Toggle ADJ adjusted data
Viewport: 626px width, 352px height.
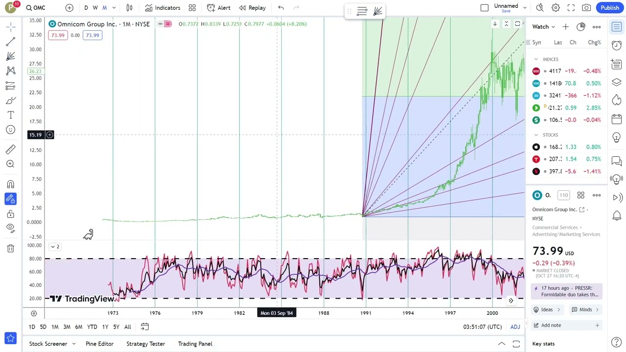tap(515, 327)
